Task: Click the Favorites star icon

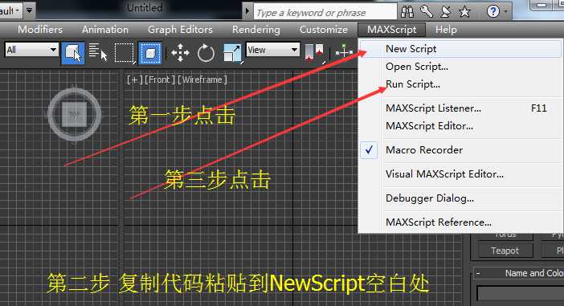Action: (x=464, y=12)
